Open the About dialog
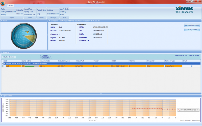 point(62,15)
